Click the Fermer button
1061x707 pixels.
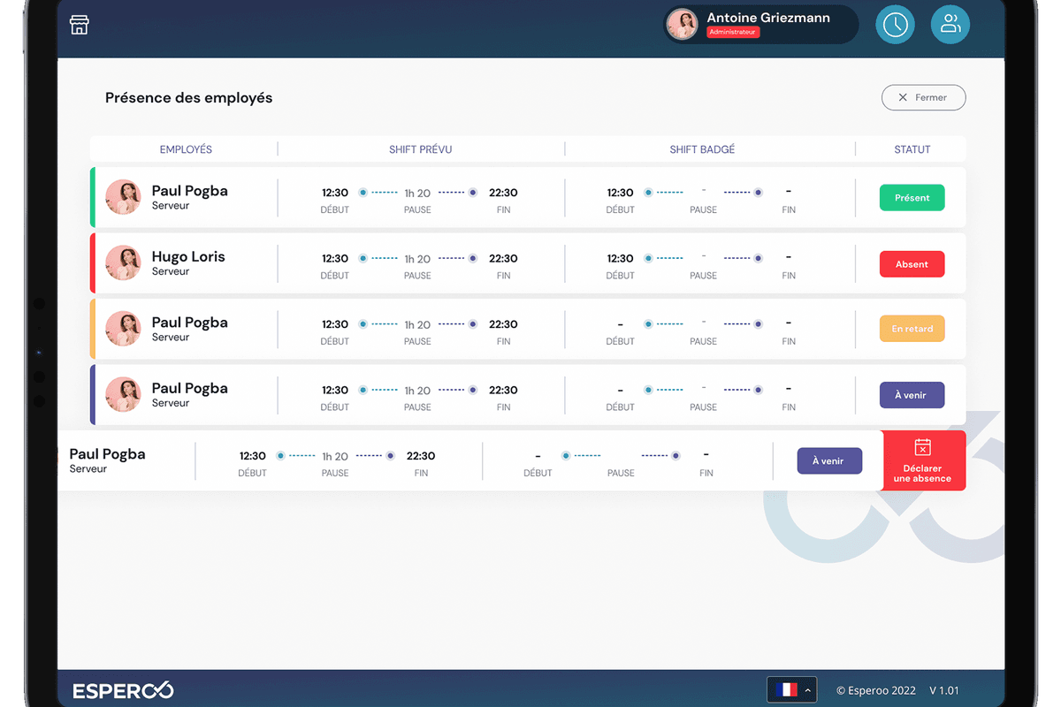click(x=923, y=97)
